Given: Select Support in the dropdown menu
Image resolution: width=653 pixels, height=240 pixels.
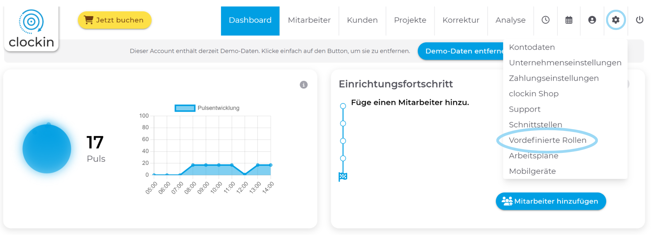Looking at the screenshot, I should click(x=525, y=109).
